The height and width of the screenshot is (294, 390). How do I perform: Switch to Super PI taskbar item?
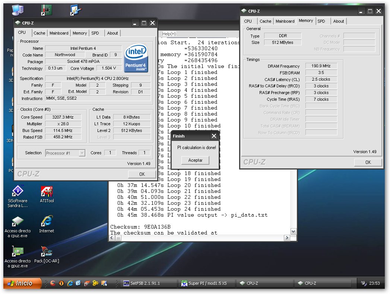206,283
